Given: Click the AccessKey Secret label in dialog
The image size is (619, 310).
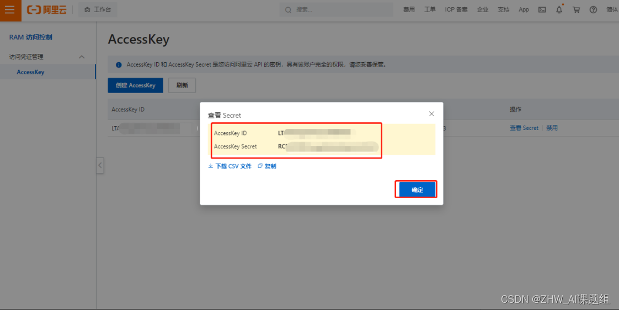Looking at the screenshot, I should [x=235, y=146].
